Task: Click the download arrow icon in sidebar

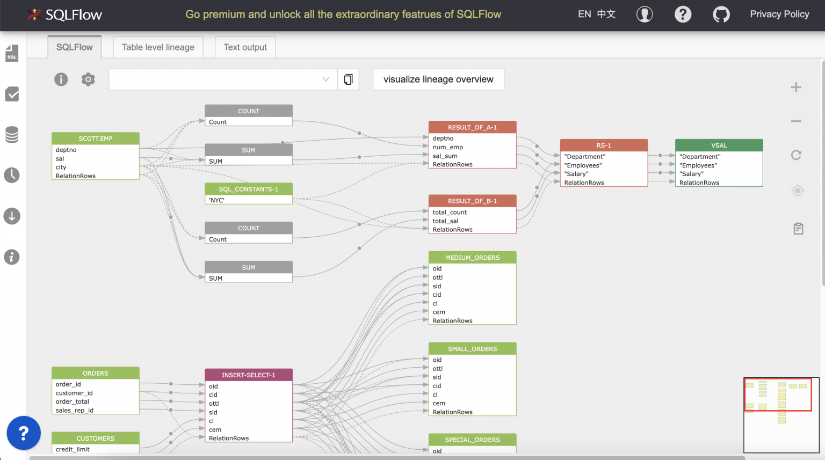Action: tap(12, 216)
